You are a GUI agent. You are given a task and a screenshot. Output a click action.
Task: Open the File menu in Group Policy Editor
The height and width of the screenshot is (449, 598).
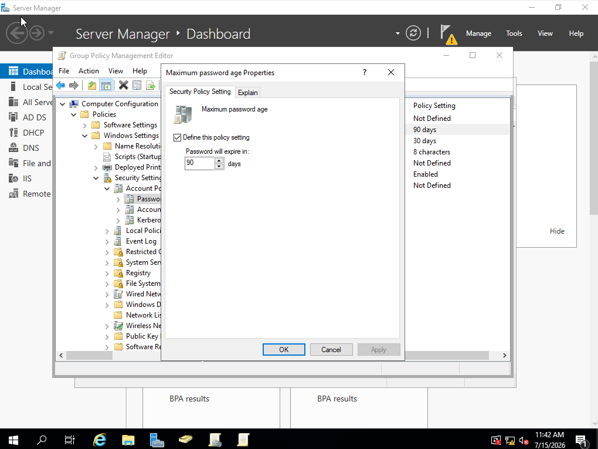(64, 71)
